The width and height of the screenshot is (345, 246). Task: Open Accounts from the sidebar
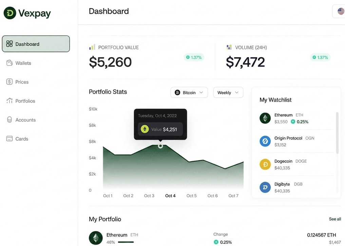tap(25, 120)
